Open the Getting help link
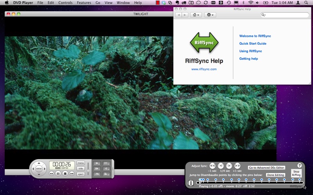Image resolution: width=313 pixels, height=195 pixels. [x=248, y=59]
